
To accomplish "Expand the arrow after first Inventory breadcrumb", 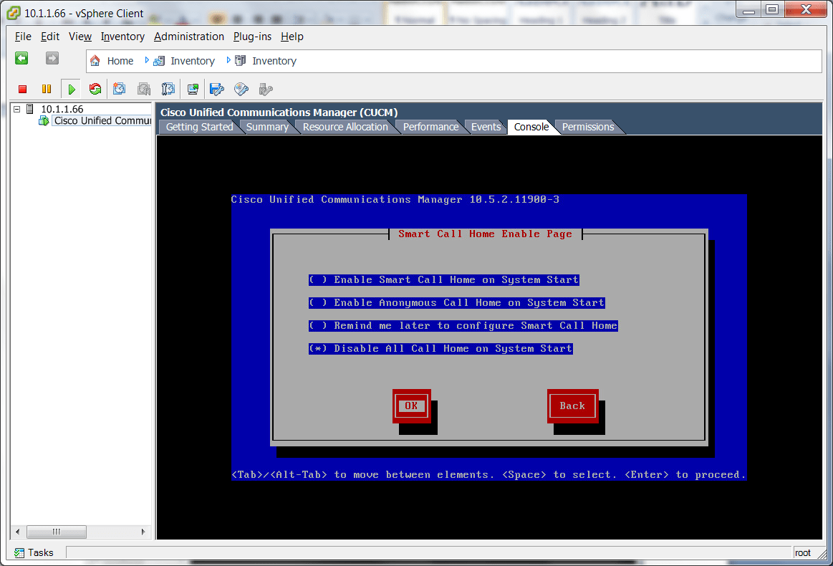I will (228, 61).
